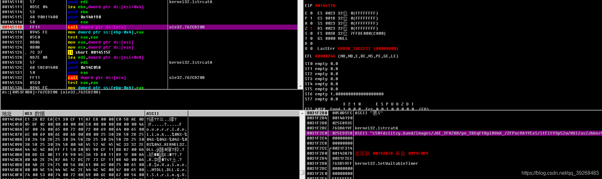Click the dump pane scrollbar thumb
This screenshot has height=179, width=602.
302,172
